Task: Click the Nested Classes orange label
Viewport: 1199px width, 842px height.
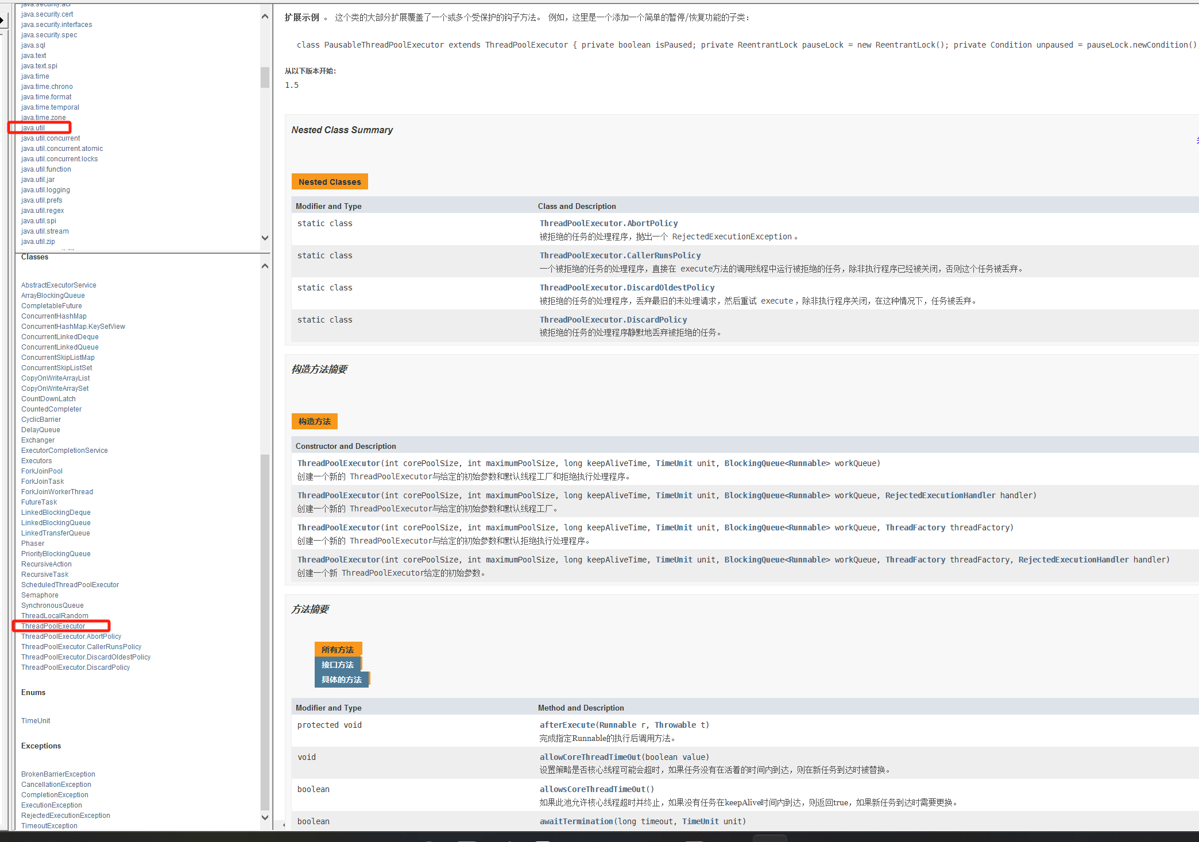Action: (330, 182)
